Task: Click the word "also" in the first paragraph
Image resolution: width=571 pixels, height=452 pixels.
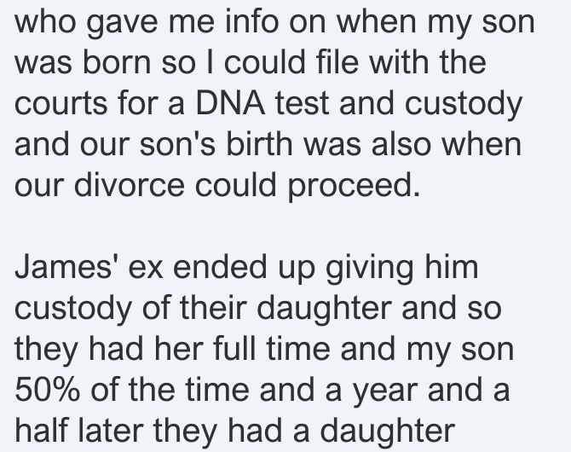Action: tap(401, 144)
